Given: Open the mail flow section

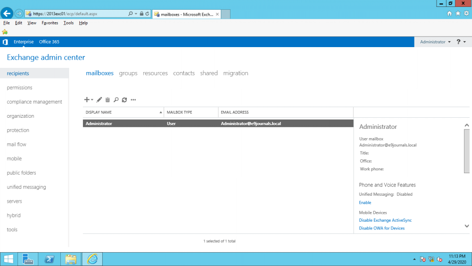Looking at the screenshot, I should pos(17,145).
